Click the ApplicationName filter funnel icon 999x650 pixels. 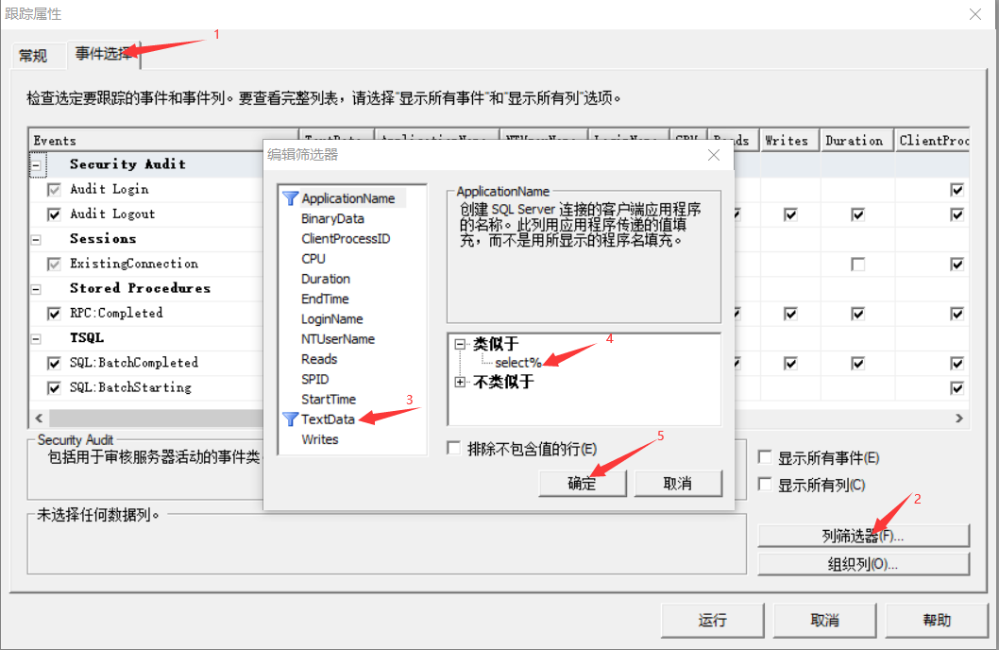(291, 198)
